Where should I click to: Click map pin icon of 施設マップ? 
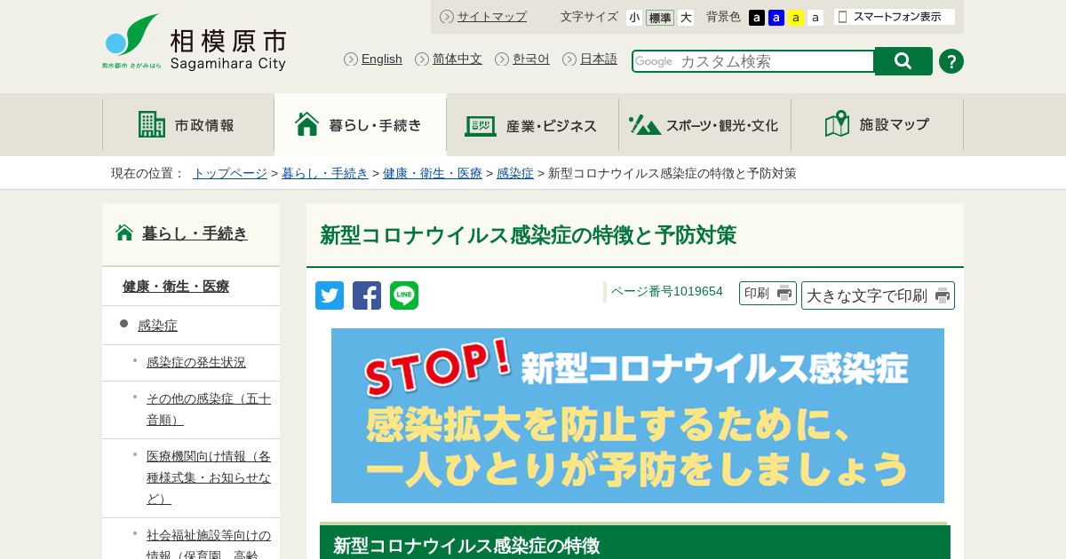(x=837, y=123)
